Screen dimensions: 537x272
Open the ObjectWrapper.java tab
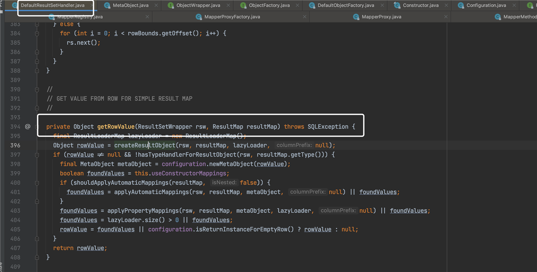[x=198, y=5]
